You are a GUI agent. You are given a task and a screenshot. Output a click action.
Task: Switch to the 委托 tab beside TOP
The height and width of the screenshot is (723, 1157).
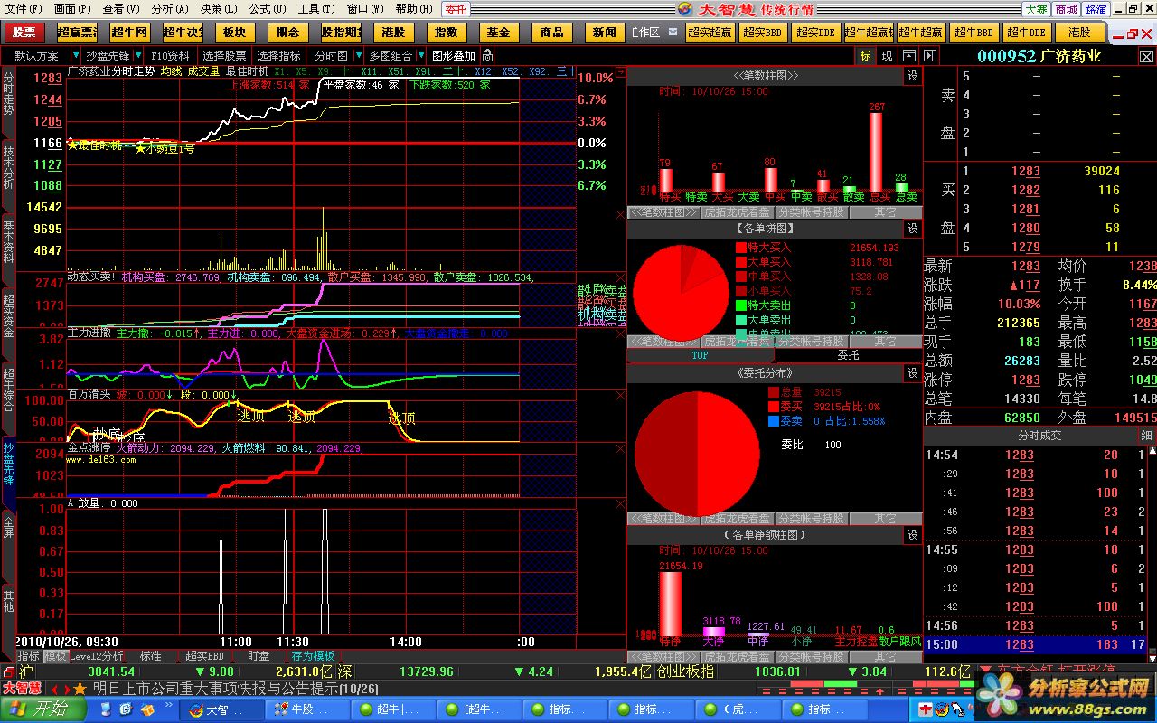(848, 355)
